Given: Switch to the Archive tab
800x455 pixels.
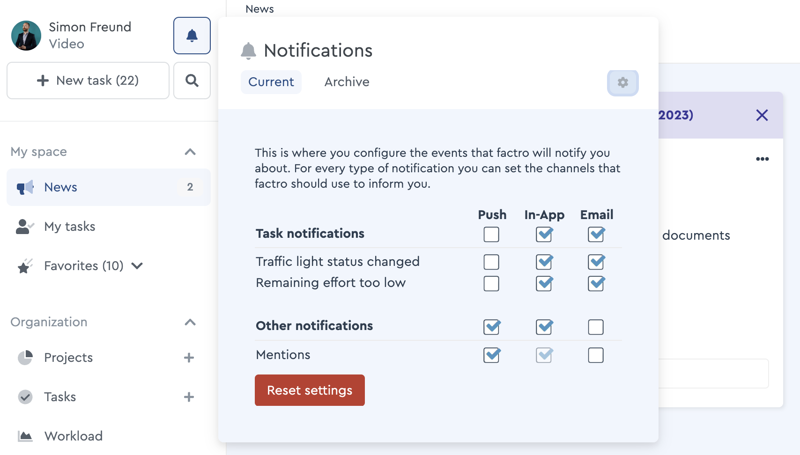Looking at the screenshot, I should (x=346, y=82).
